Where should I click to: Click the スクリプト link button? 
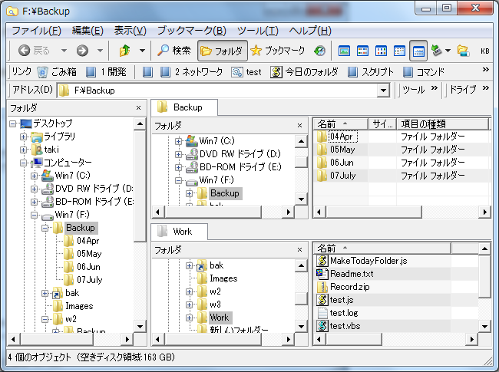point(372,72)
